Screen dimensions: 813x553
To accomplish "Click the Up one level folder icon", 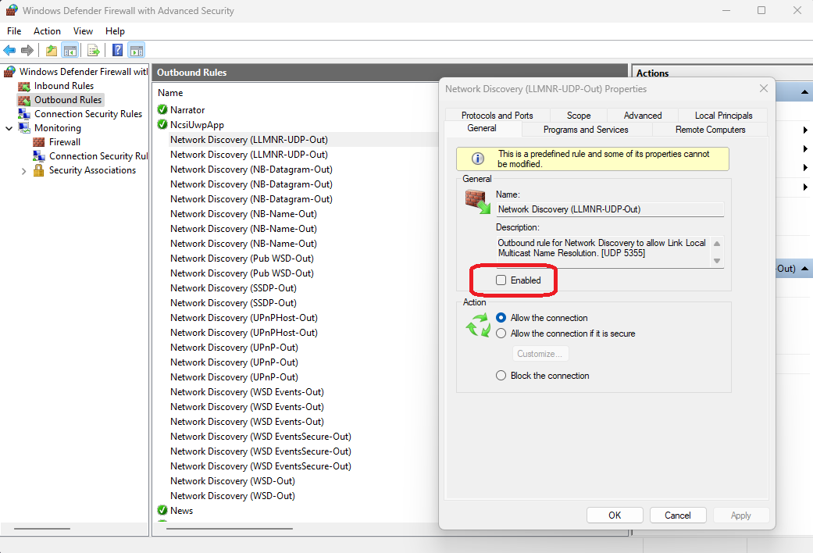I will click(52, 50).
